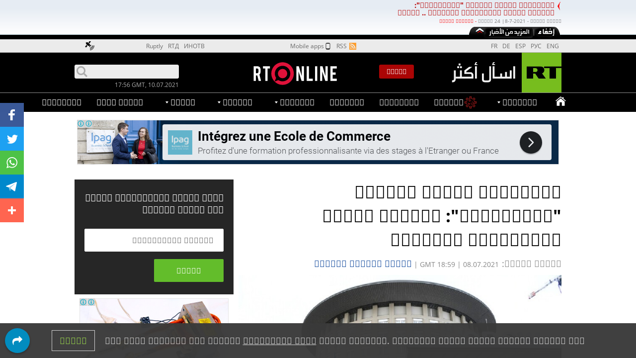Image resolution: width=636 pixels, height=358 pixels.
Task: Expand the dropdown menu beside the home icon
Action: coord(517,102)
